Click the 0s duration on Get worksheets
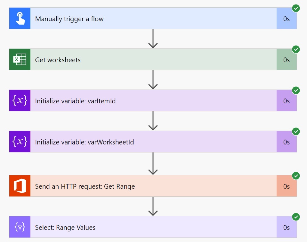Viewport: 307px width, 242px height. (287, 60)
